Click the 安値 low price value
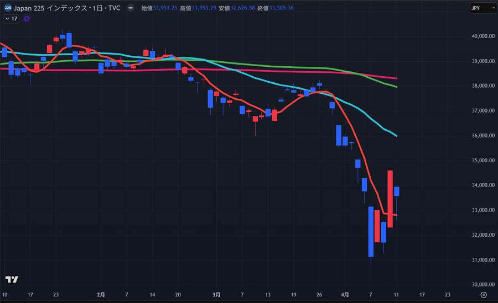 point(243,8)
